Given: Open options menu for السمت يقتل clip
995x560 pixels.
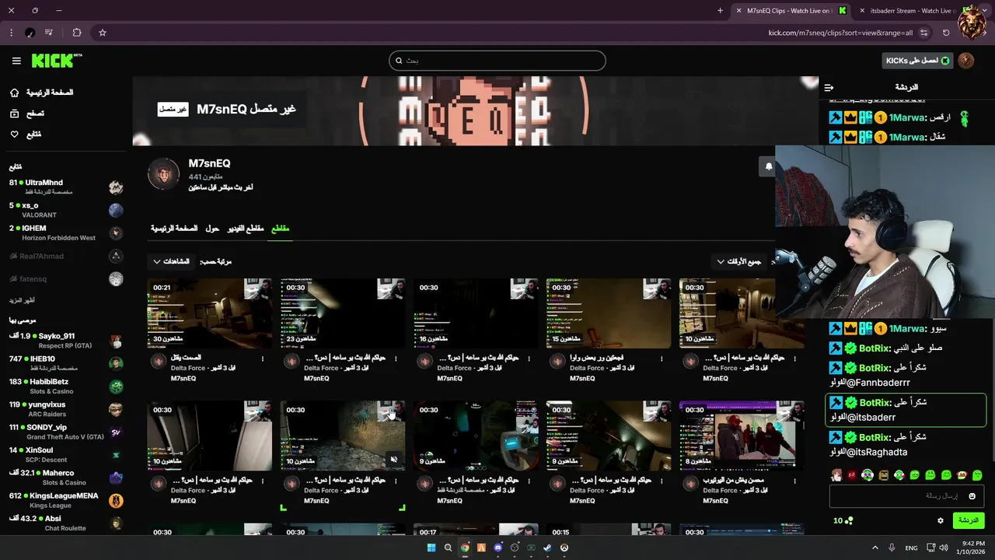Looking at the screenshot, I should [x=263, y=359].
